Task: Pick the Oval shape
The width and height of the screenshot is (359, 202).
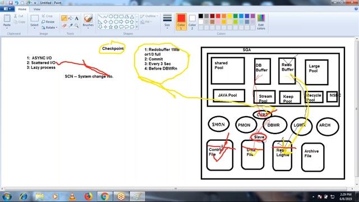Action: point(111,16)
